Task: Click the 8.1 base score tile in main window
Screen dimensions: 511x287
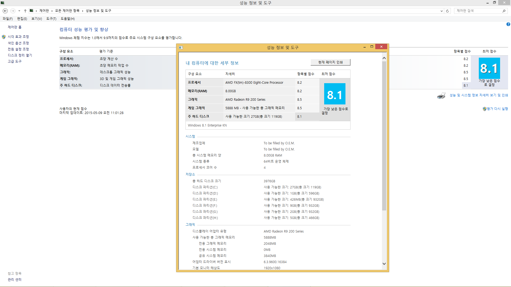Action: click(489, 68)
